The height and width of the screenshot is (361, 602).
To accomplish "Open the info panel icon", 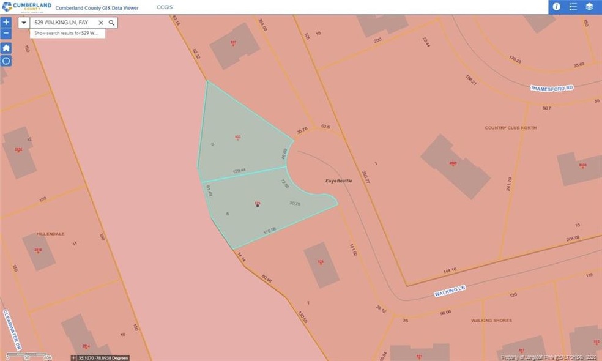I will [557, 7].
